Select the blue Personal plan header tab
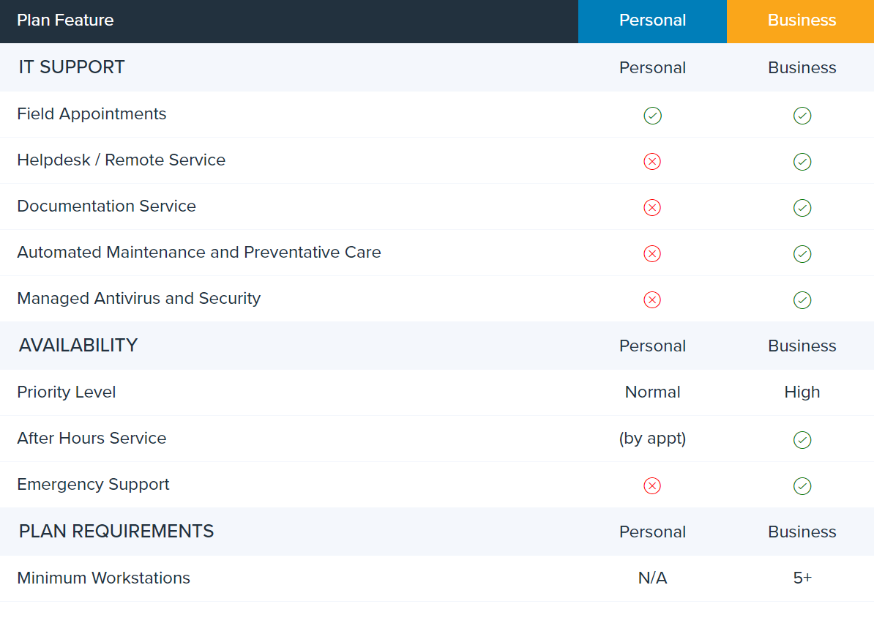Image resolution: width=874 pixels, height=626 pixels. coord(652,21)
